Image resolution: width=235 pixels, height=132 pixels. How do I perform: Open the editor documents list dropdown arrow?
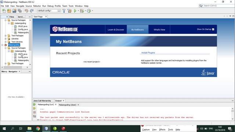230,16
